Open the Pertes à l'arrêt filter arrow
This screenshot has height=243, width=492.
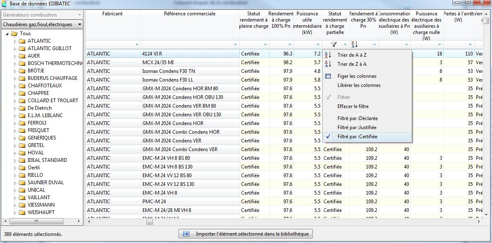click(470, 45)
